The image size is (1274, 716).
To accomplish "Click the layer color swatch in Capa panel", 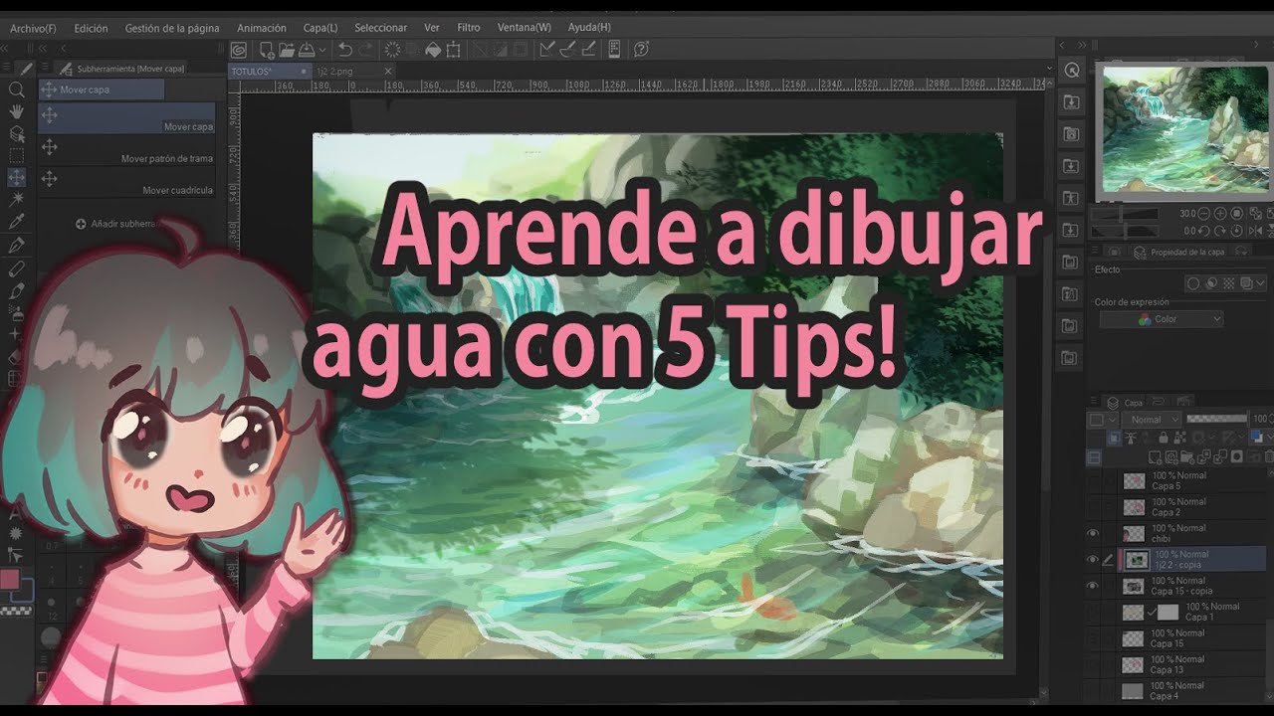I will click(x=1256, y=438).
